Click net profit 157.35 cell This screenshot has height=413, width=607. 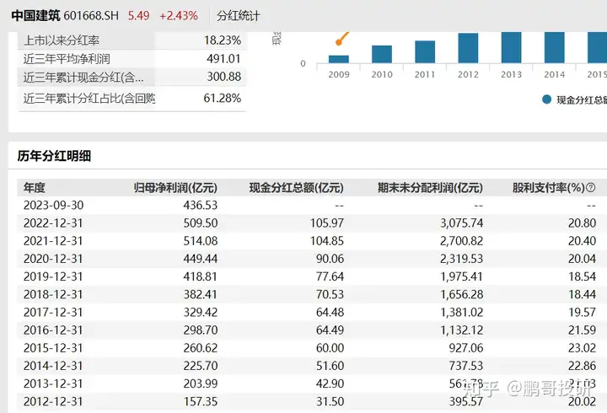click(x=201, y=401)
